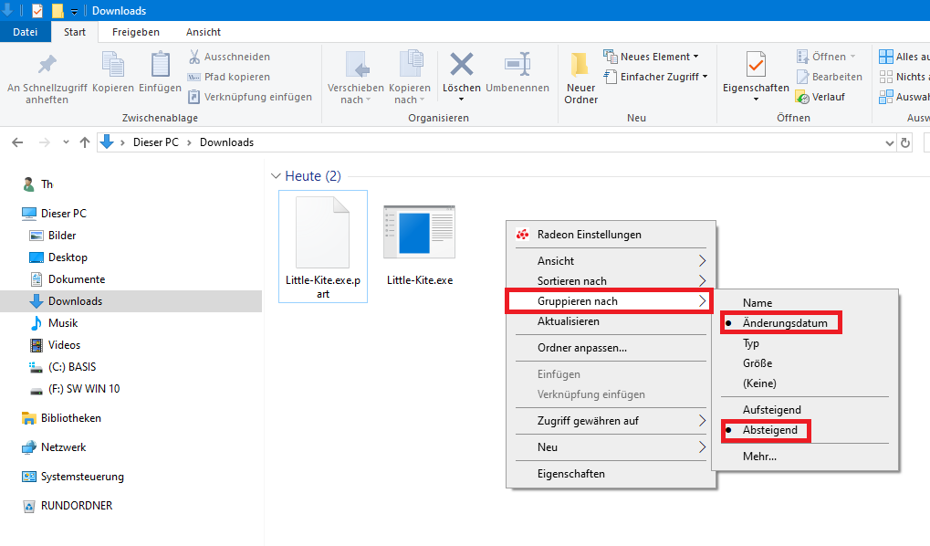Image resolution: width=930 pixels, height=546 pixels.
Task: Open Verschieben nach dropdown
Action: 355,94
